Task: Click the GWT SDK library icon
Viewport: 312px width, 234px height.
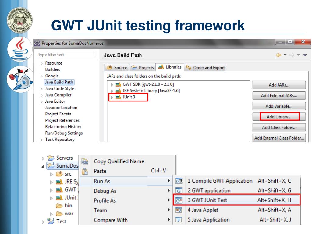Action: click(118, 84)
